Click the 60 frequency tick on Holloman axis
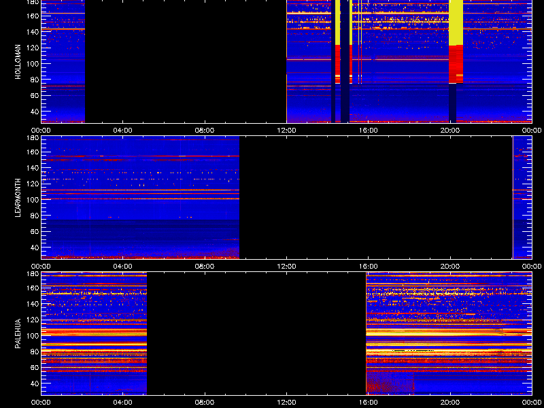The image size is (544, 408). click(34, 95)
